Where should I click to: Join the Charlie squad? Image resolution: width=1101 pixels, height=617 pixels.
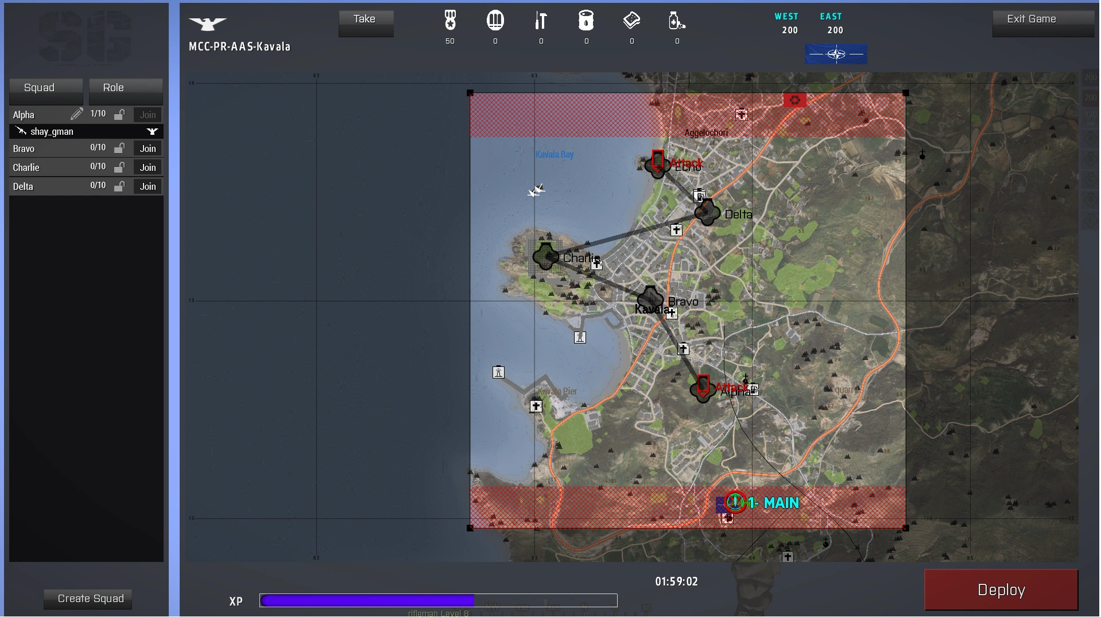(148, 167)
